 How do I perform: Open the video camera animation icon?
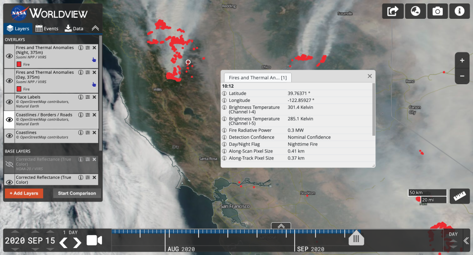95,241
